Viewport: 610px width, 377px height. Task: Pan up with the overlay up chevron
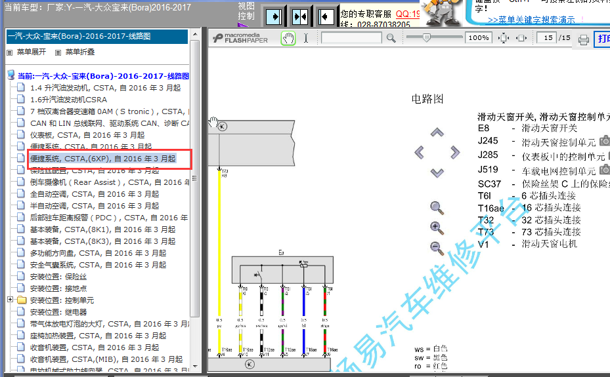pos(437,132)
